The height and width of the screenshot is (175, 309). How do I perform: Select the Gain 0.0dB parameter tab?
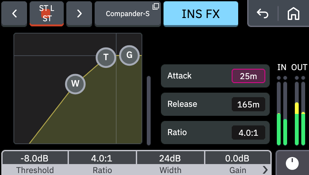pos(238,163)
